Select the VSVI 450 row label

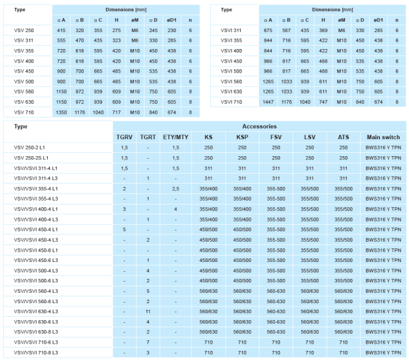[231, 61]
